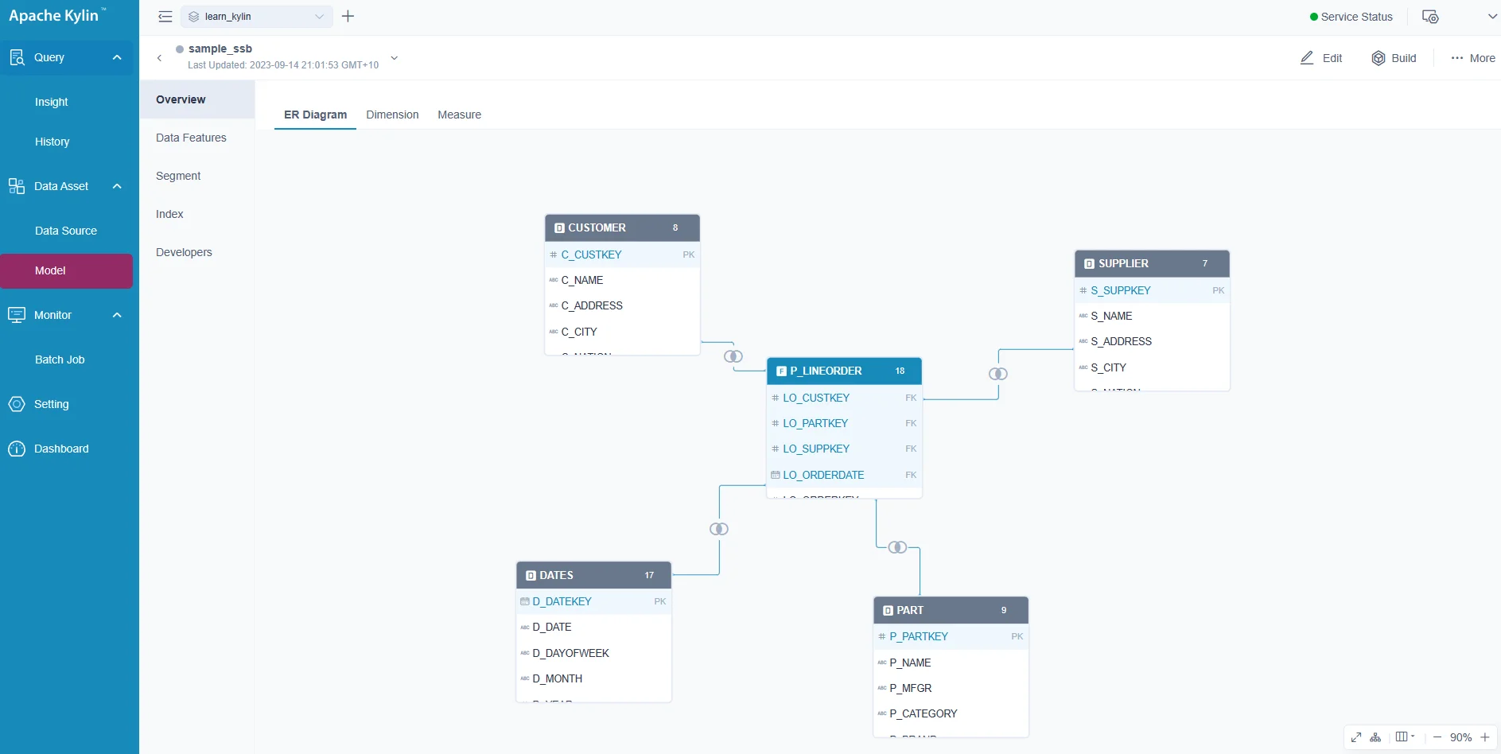Viewport: 1501px width, 754px height.
Task: Expand the sample_ssb model switcher chevron
Action: (394, 58)
